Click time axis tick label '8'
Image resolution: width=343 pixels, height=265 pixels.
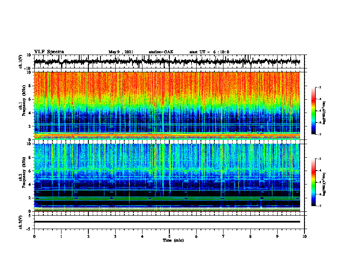250,236
